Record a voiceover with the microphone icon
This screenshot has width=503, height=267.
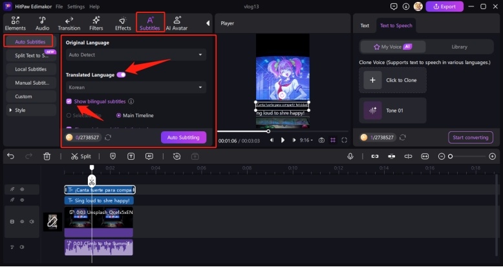click(350, 156)
